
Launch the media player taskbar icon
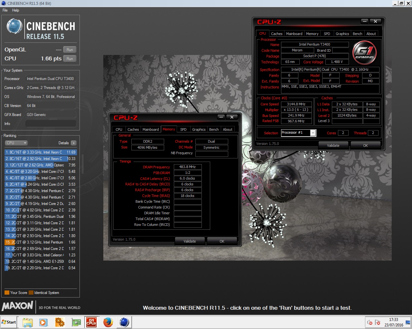pos(43,322)
